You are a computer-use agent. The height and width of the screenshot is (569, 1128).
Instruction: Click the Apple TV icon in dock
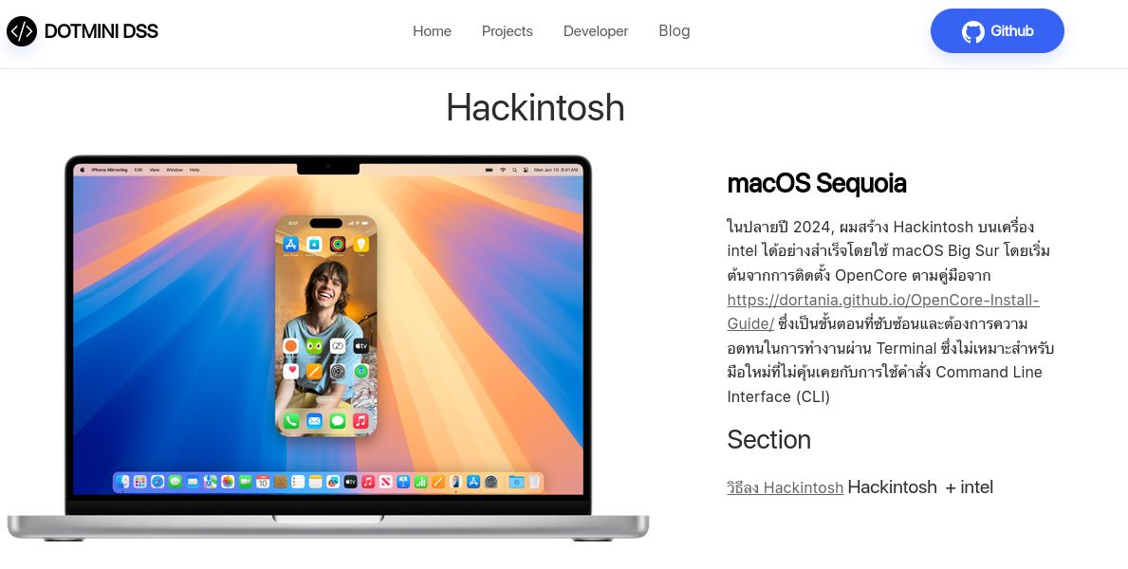click(350, 482)
